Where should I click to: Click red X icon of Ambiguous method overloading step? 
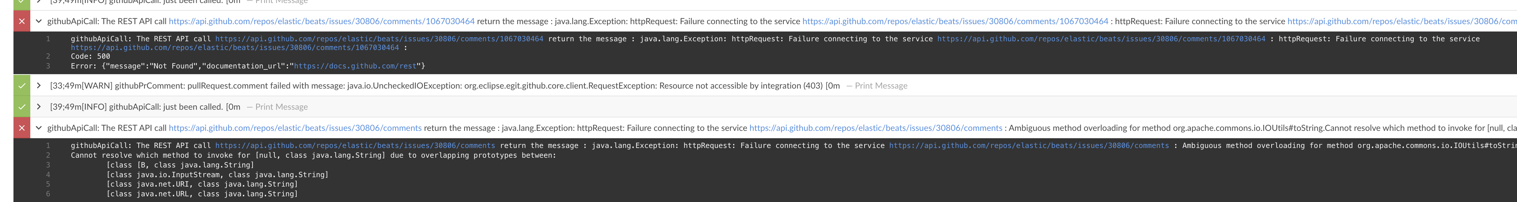(22, 128)
